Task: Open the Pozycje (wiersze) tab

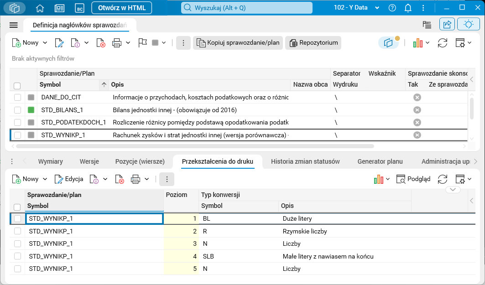Action: pyautogui.click(x=140, y=161)
